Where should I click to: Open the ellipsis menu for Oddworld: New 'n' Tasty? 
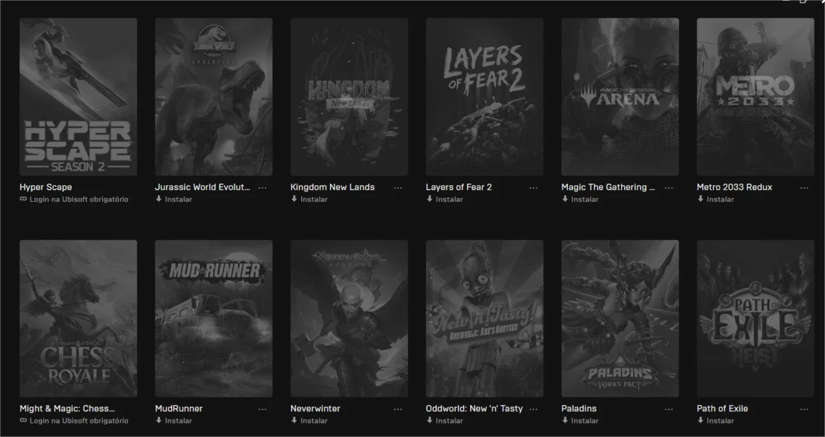coord(533,409)
